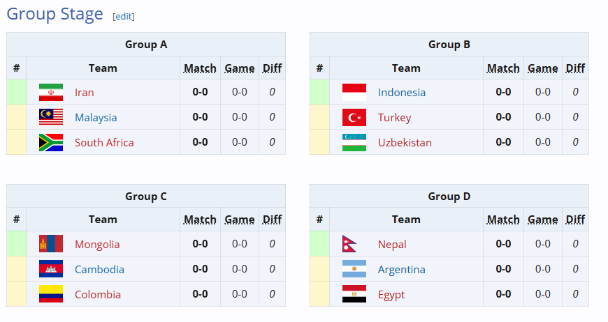Open the edit link beside Group Stage
The image size is (608, 322).
pyautogui.click(x=124, y=16)
